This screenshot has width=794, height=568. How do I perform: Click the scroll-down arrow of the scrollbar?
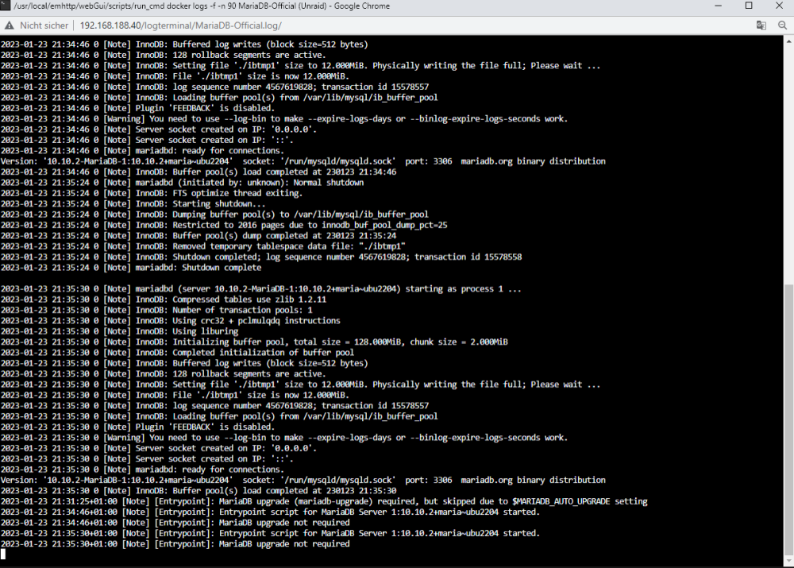coord(789,562)
